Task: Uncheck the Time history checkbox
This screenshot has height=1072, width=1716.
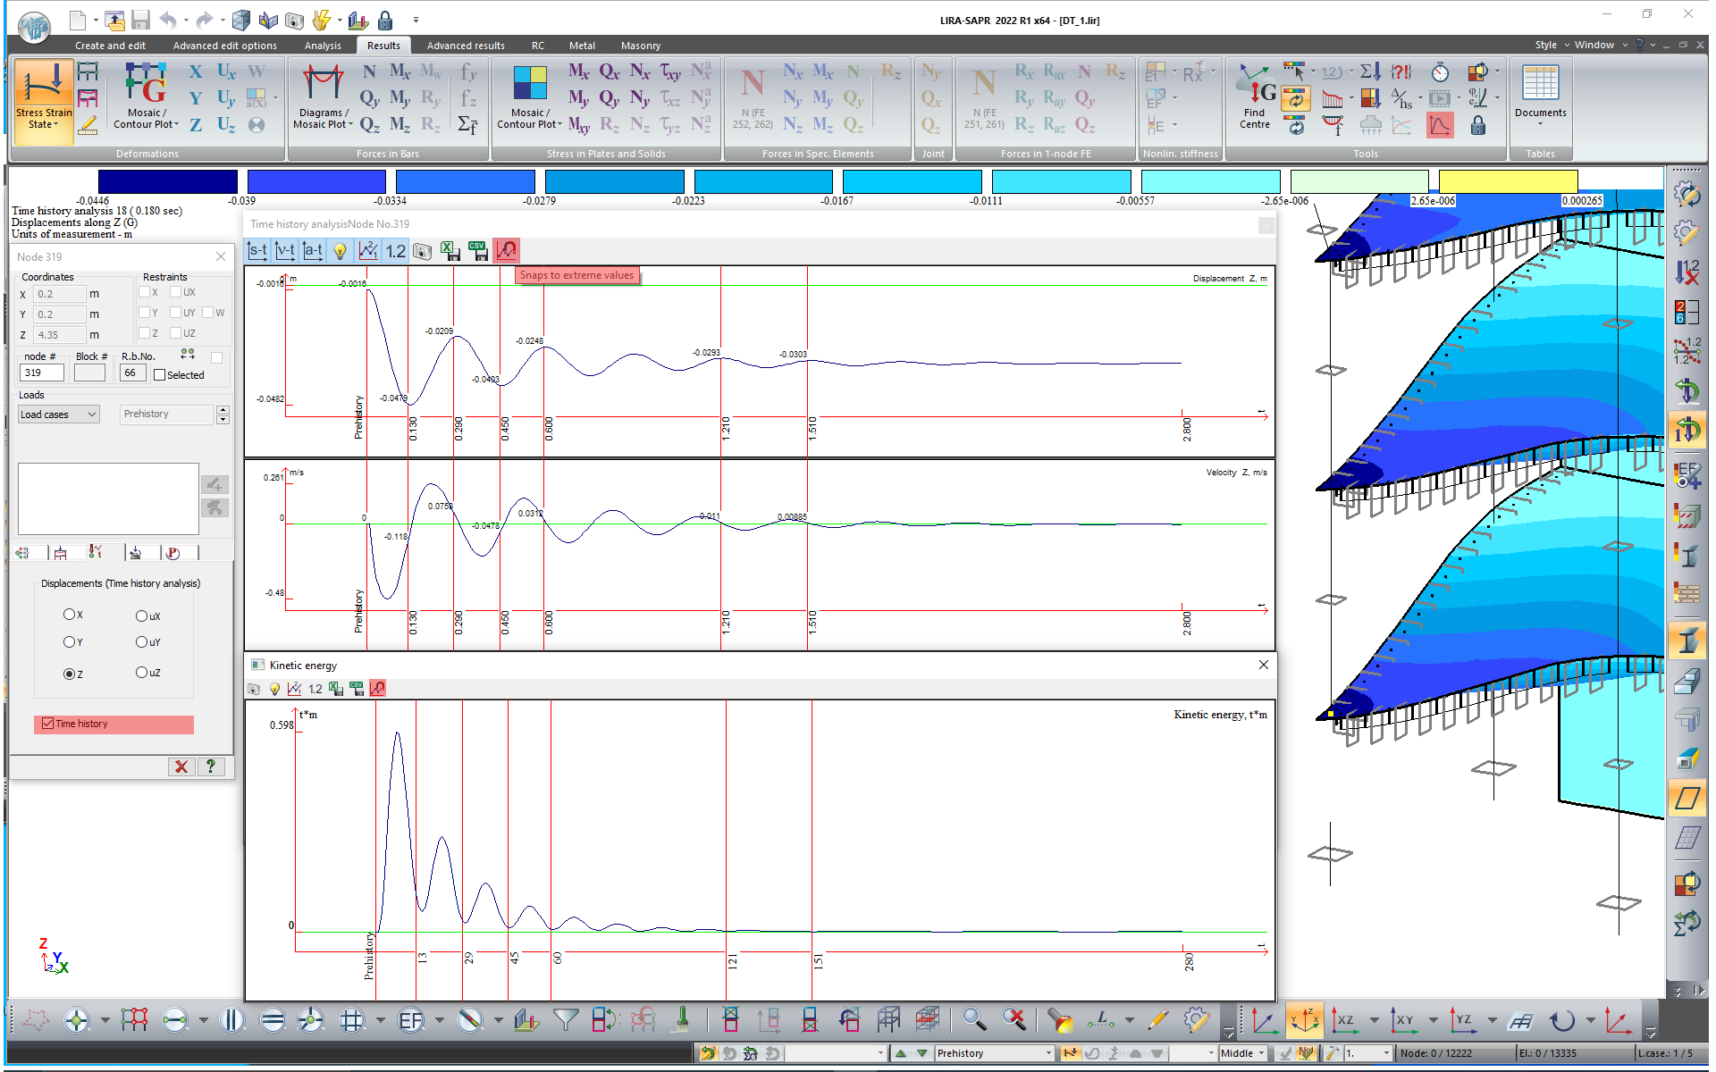Action: pos(48,724)
